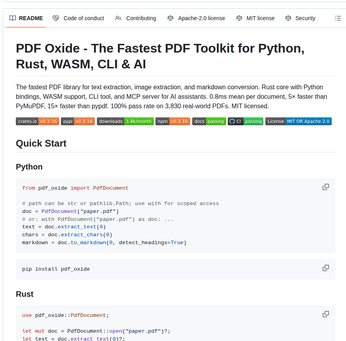Image resolution: width=346 pixels, height=341 pixels.
Task: Open the License MIT OR Apache-2.0 badge
Action: point(298,121)
